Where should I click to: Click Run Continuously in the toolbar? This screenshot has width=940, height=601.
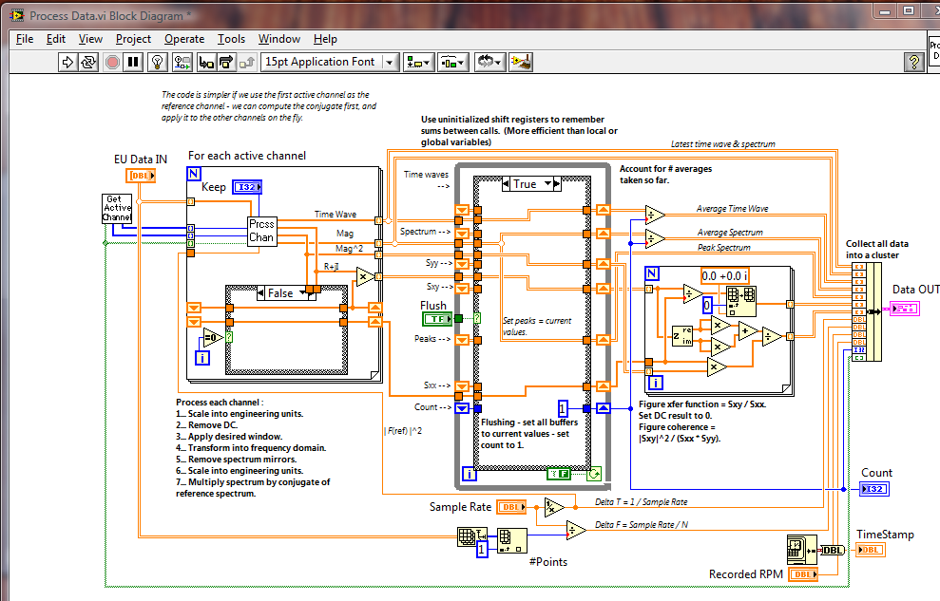click(x=89, y=62)
